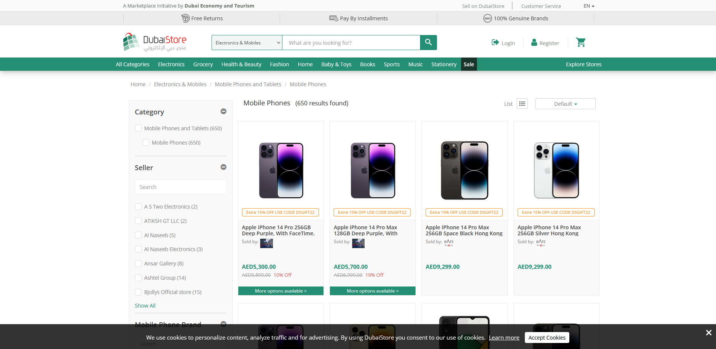Open iPhone 14 Pro Max Silver image
716x349 pixels.
(x=557, y=170)
